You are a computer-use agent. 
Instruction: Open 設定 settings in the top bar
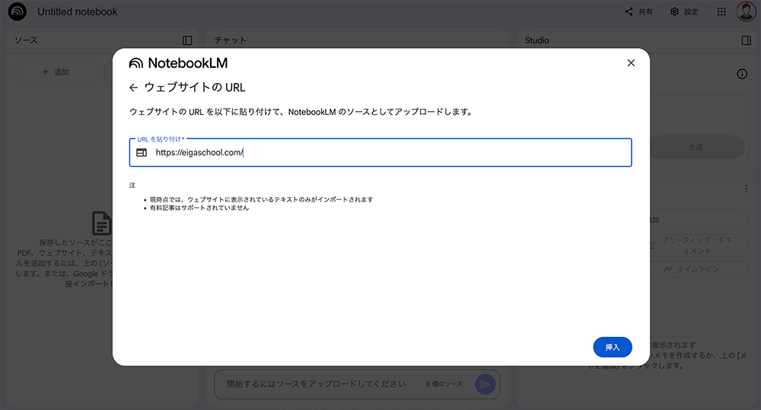coord(685,11)
